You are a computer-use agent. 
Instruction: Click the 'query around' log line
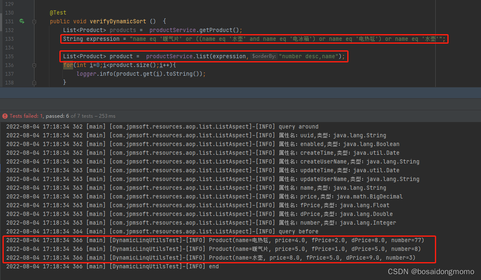point(162,126)
